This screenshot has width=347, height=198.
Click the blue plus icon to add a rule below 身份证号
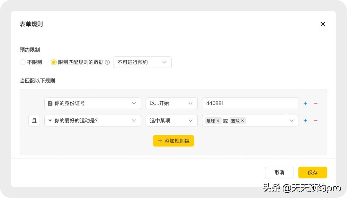(x=305, y=103)
